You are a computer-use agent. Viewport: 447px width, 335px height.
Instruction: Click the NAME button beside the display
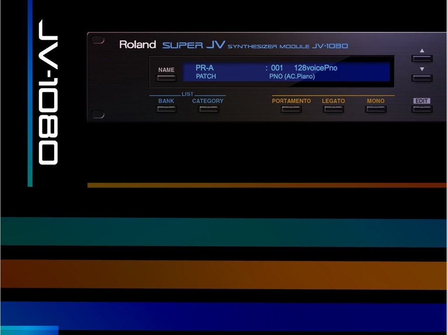(x=166, y=78)
